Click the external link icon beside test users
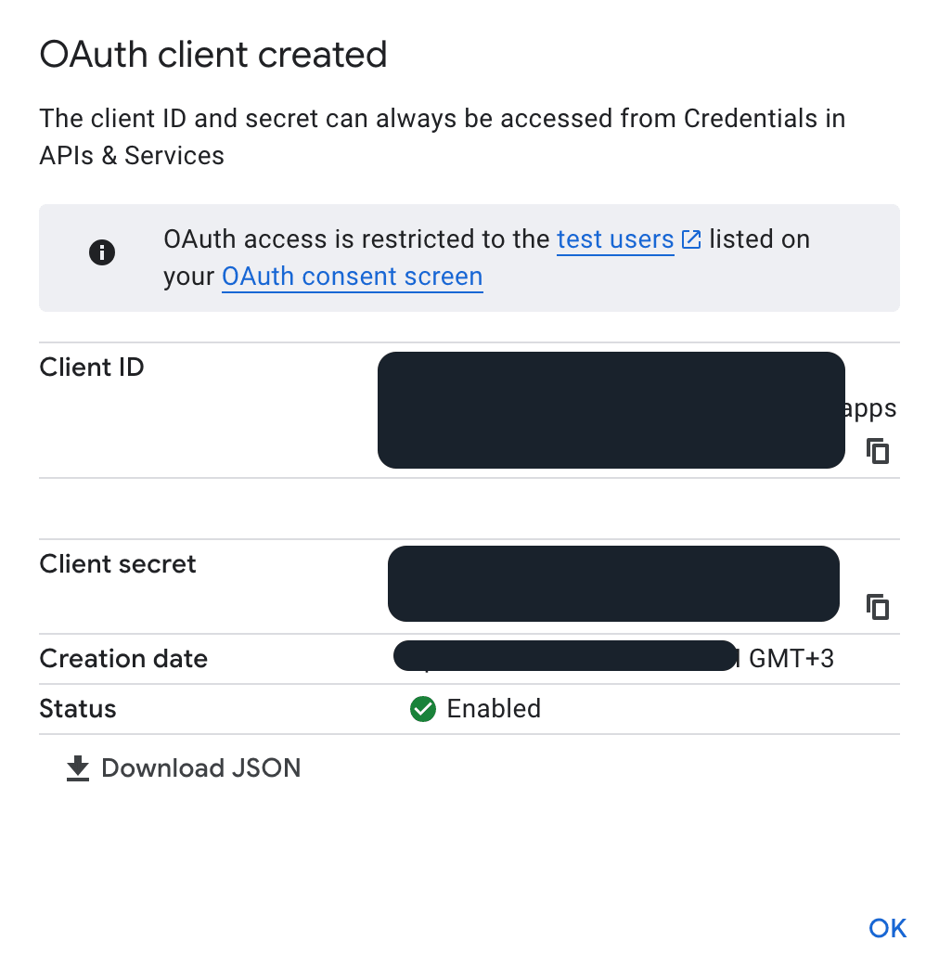Viewport: 939px width, 967px height. click(x=691, y=239)
